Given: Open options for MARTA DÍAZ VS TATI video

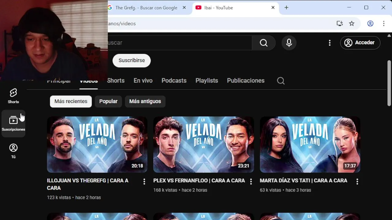Looking at the screenshot, I should (x=357, y=182).
